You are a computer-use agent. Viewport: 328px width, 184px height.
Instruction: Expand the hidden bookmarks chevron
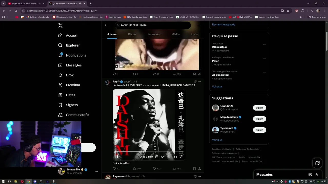tap(301, 17)
